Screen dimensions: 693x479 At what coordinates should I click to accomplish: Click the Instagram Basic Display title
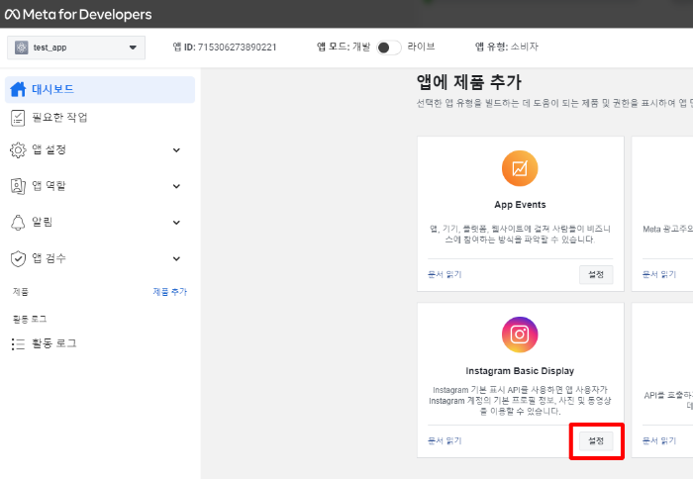tap(520, 371)
